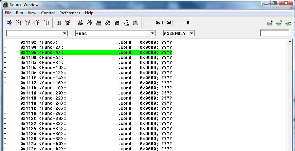Click the line 0x112a <func+40>
The image size is (295, 151).
[x=96, y=144]
